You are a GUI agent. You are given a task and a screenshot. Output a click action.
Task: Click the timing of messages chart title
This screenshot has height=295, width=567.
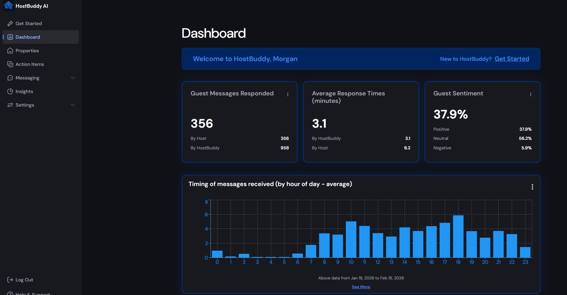(270, 184)
